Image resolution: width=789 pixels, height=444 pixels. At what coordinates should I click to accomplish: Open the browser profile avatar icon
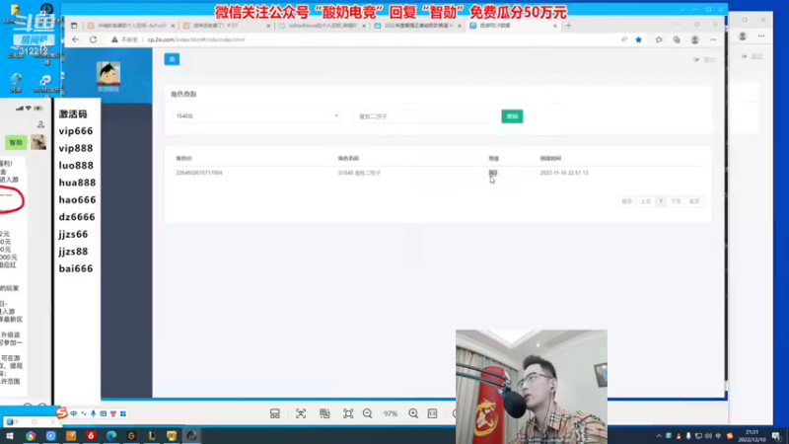[x=695, y=39]
